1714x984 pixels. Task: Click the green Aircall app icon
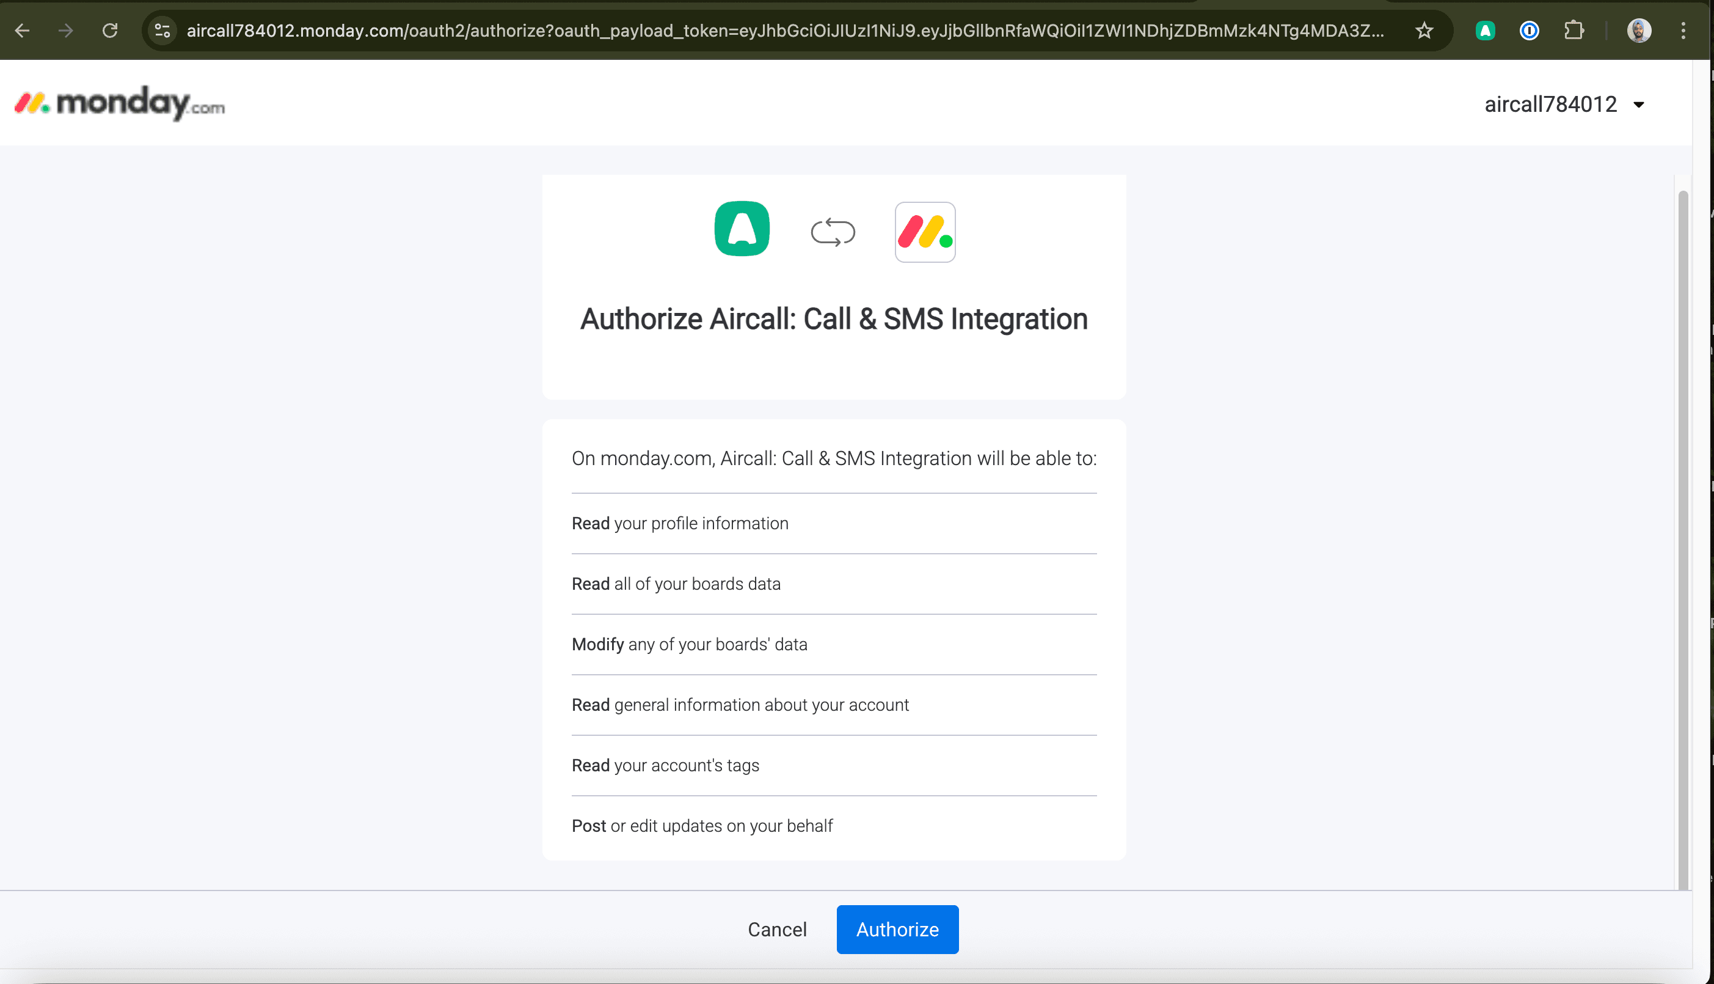742,229
